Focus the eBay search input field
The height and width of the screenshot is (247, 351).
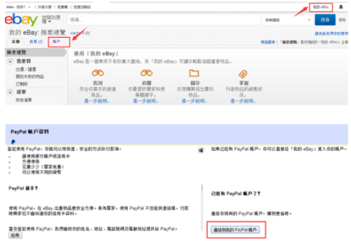click(164, 20)
